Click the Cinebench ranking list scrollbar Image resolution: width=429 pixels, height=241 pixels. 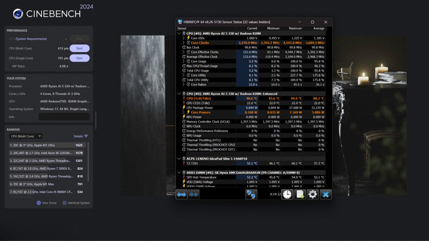point(88,161)
